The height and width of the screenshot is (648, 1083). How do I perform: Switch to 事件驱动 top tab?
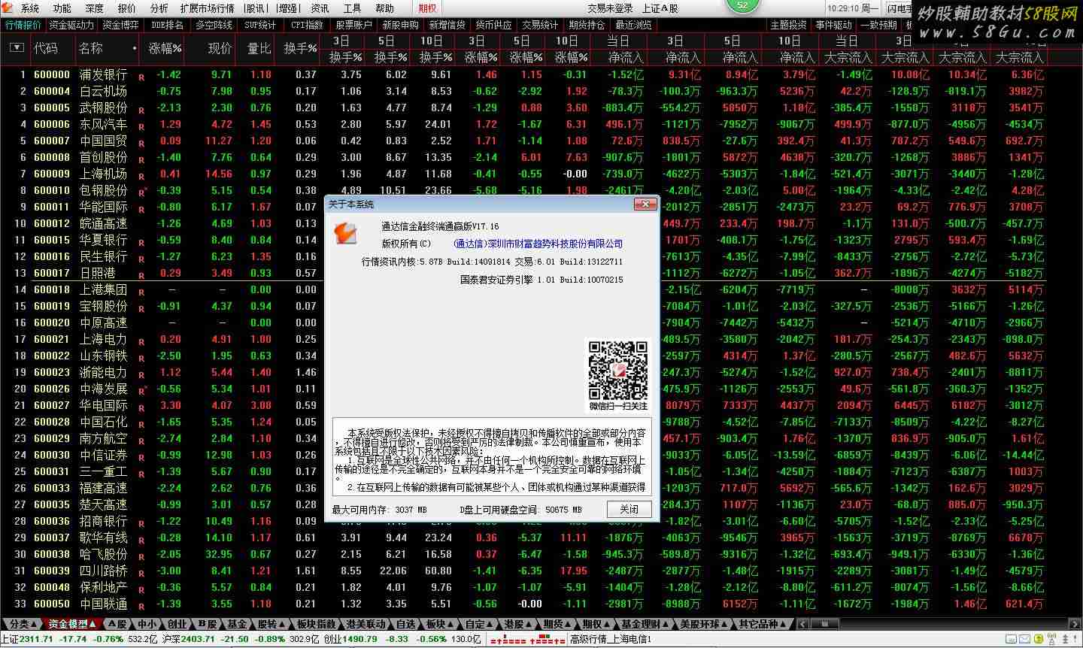pos(833,25)
